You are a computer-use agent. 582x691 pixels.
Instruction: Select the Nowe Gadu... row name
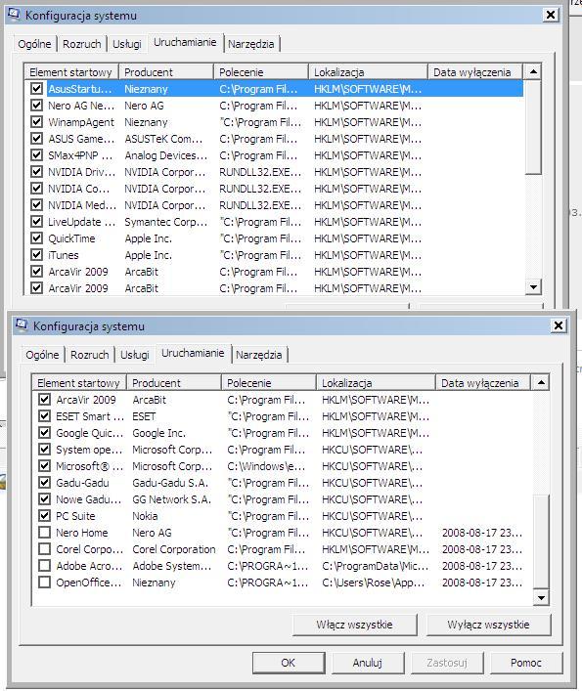tap(88, 499)
